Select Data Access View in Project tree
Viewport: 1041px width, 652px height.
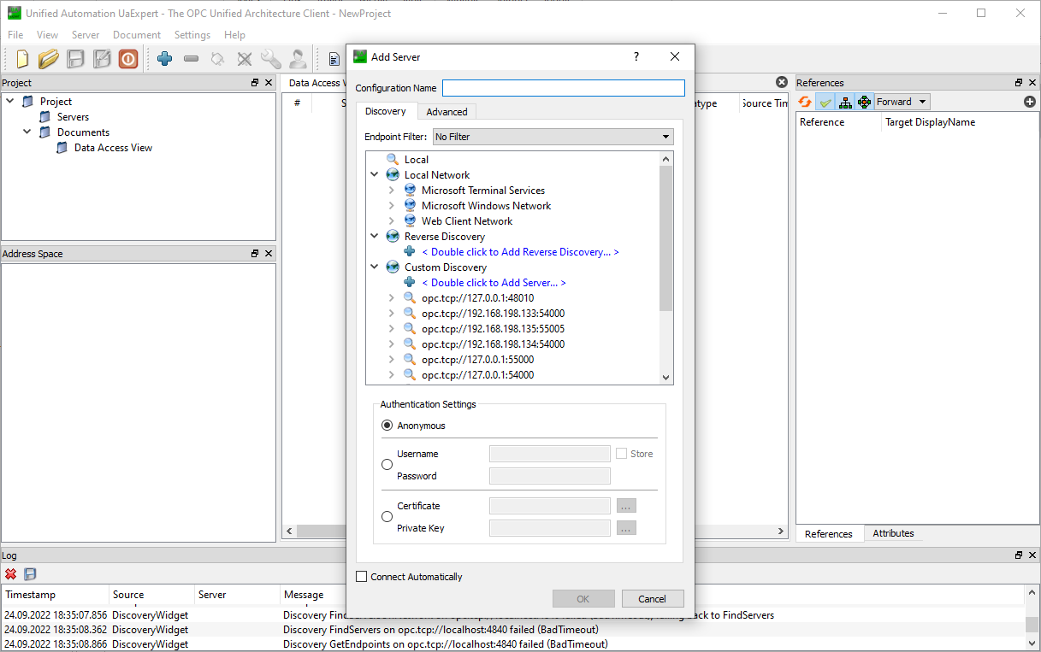tap(113, 148)
